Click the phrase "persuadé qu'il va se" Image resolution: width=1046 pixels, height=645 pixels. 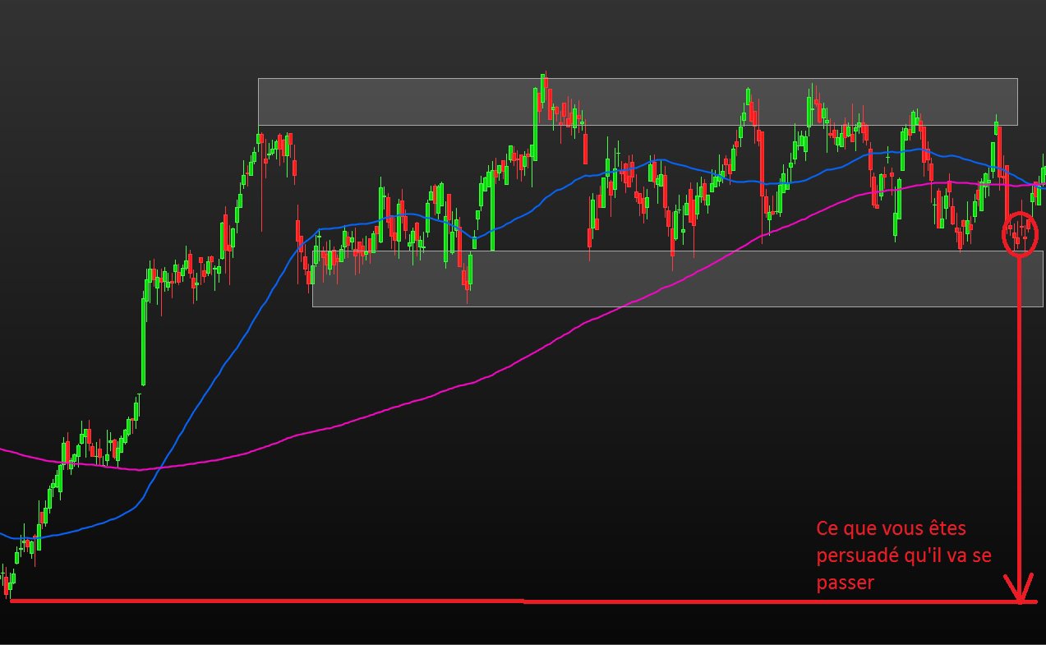pyautogui.click(x=903, y=555)
